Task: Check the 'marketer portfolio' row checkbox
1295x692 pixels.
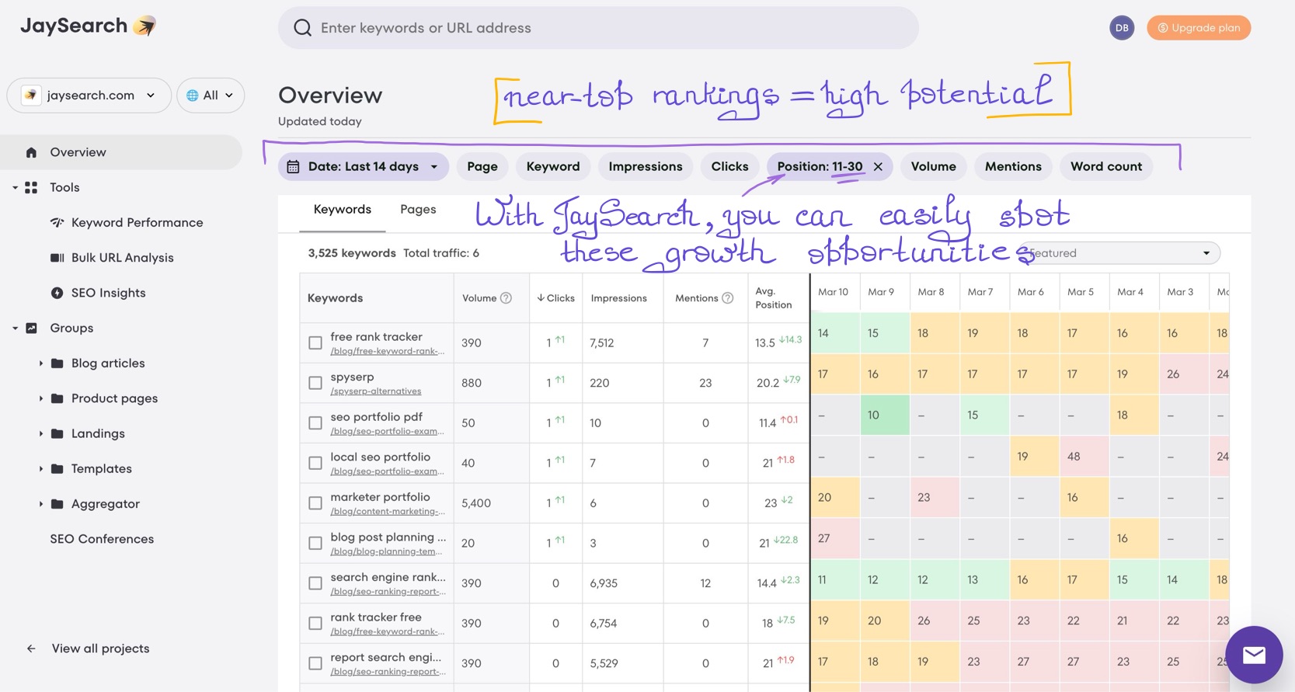Action: pyautogui.click(x=315, y=503)
